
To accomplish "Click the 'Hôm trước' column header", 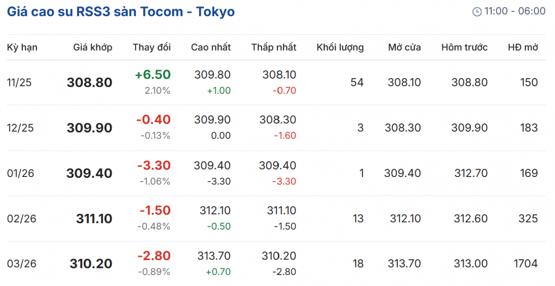I will tap(464, 47).
